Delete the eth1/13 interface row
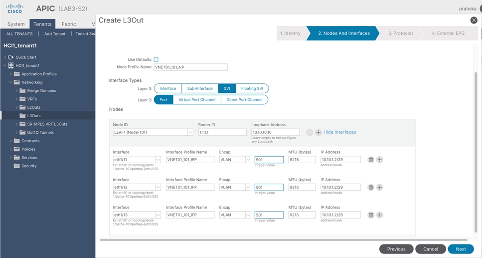This screenshot has width=482, height=258. click(x=371, y=215)
